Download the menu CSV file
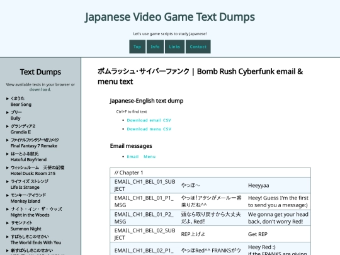The width and height of the screenshot is (340, 255). [x=149, y=129]
